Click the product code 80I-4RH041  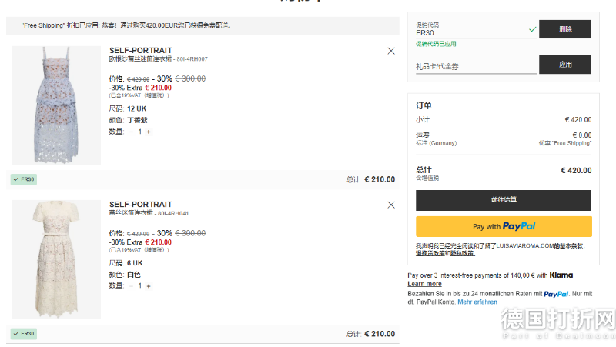pyautogui.click(x=173, y=214)
